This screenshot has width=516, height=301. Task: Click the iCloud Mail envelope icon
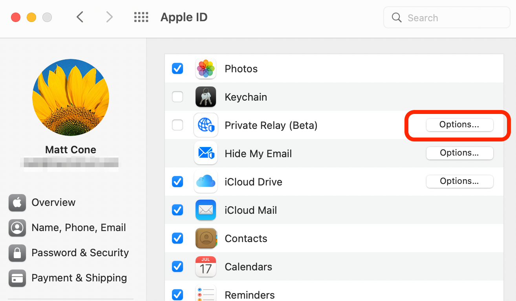point(206,210)
